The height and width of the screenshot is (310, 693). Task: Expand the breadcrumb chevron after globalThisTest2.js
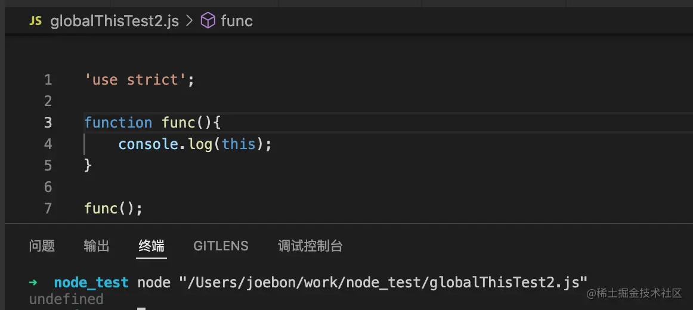point(190,21)
